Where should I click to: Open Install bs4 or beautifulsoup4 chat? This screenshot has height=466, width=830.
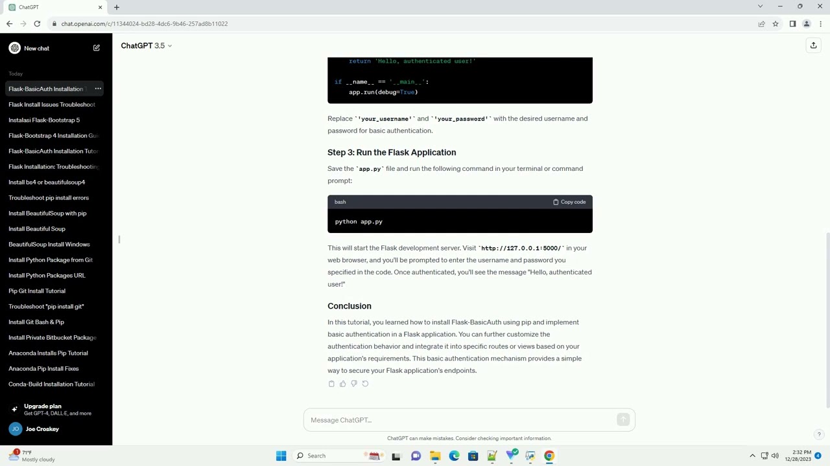pyautogui.click(x=47, y=182)
